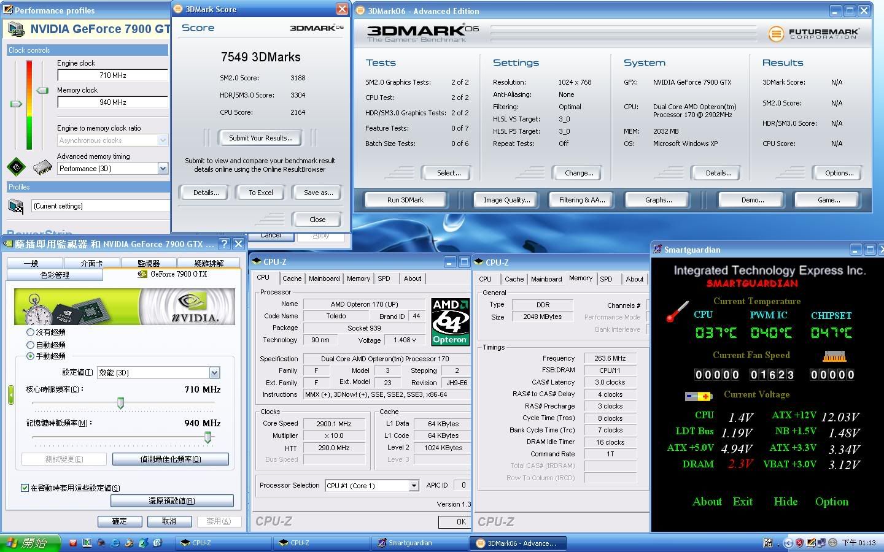Click the graphics card icon beside NVIDIA GeForce 7900 heading
The width and height of the screenshot is (884, 552).
click(16, 29)
